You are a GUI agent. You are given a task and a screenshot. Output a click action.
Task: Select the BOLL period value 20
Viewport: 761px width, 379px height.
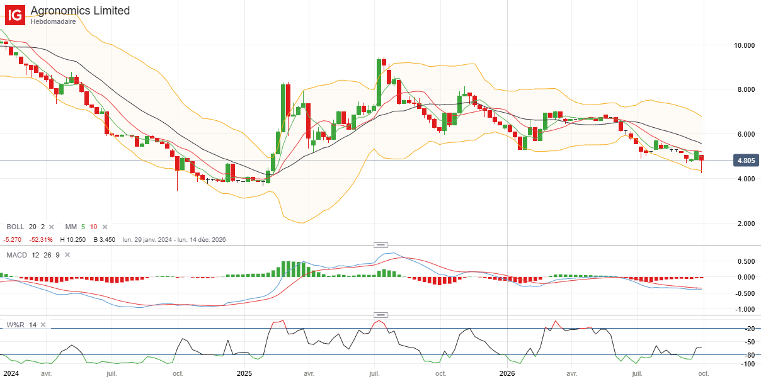pyautogui.click(x=33, y=227)
